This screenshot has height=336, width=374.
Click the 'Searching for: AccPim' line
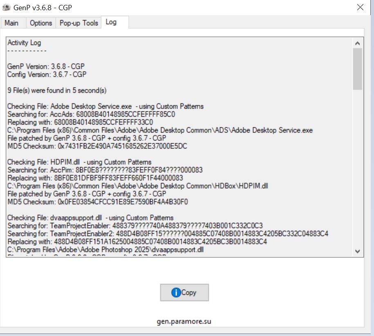[105, 170]
